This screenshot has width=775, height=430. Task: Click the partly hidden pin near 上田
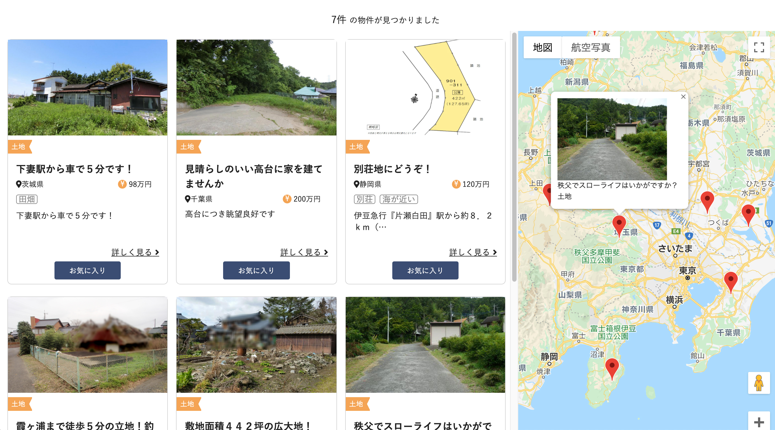click(547, 194)
